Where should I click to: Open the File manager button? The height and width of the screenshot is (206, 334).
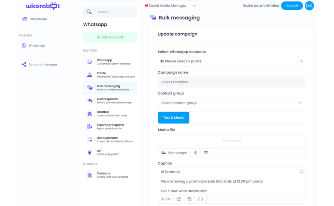pyautogui.click(x=174, y=153)
